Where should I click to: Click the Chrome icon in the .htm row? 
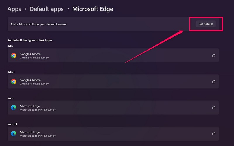click(x=13, y=55)
